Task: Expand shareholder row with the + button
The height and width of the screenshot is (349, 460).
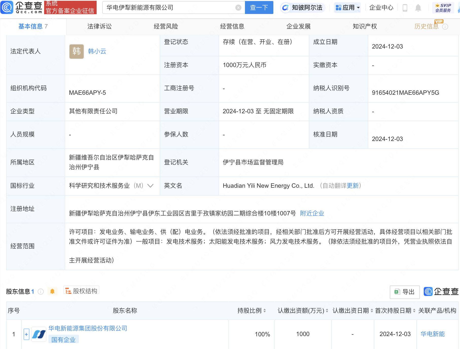Action: pos(26,334)
